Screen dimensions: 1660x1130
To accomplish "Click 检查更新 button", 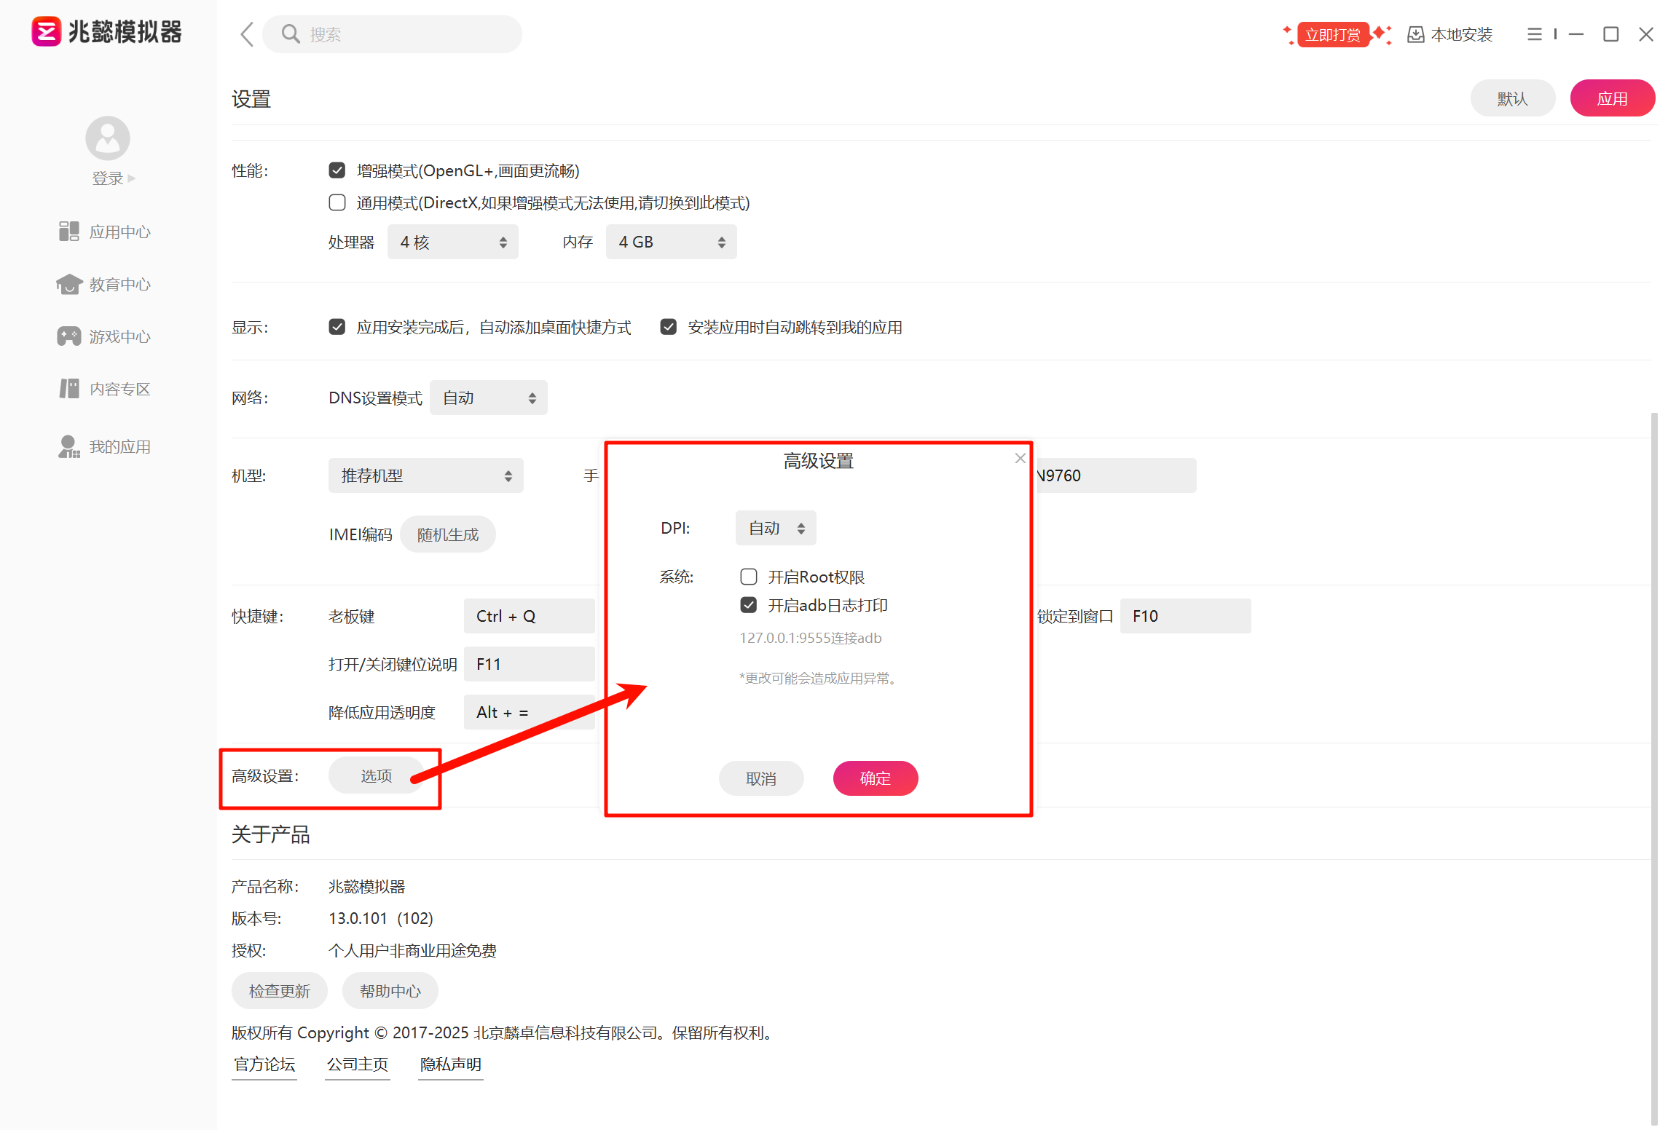I will [x=280, y=991].
